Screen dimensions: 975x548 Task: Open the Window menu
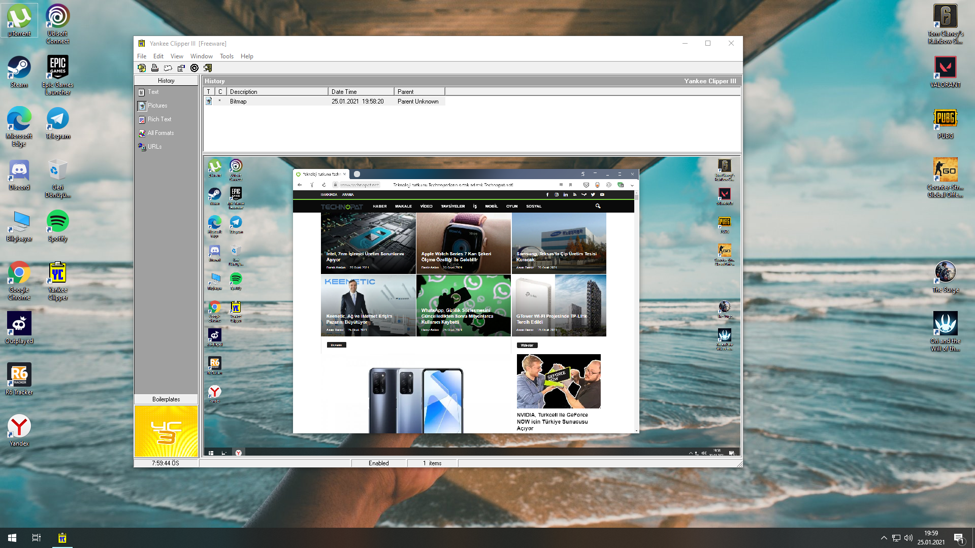201,56
